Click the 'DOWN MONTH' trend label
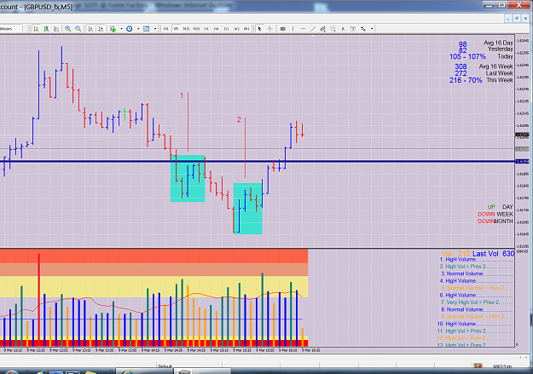533x374 pixels. point(495,222)
